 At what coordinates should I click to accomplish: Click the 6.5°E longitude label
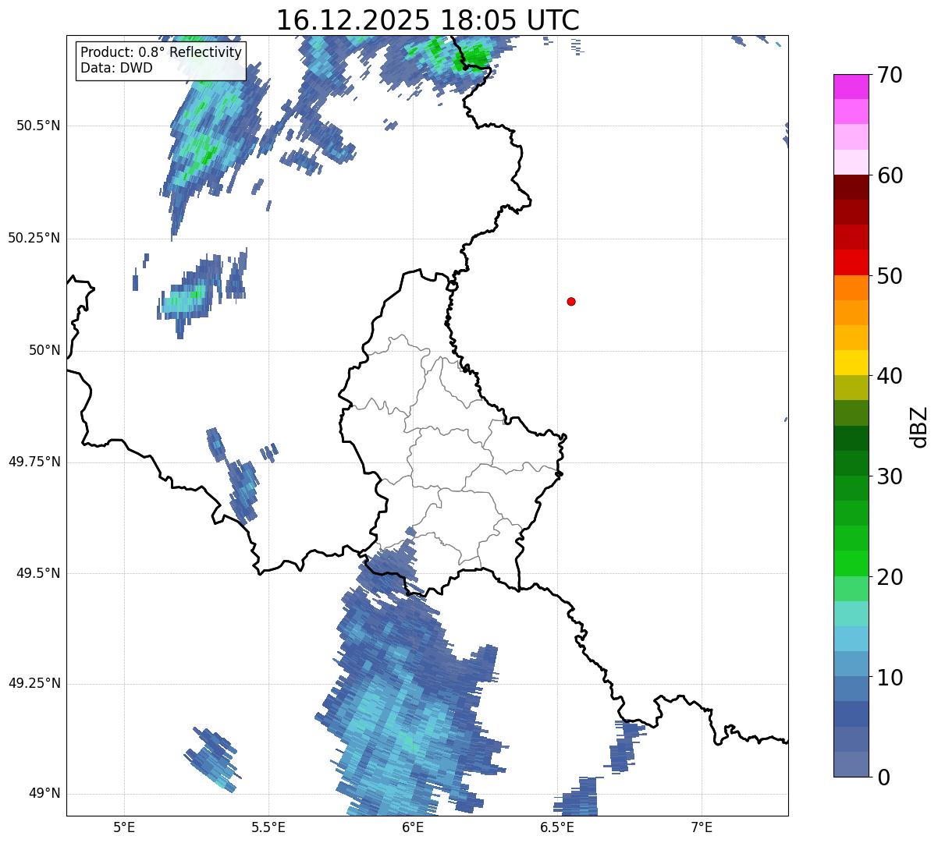point(557,827)
